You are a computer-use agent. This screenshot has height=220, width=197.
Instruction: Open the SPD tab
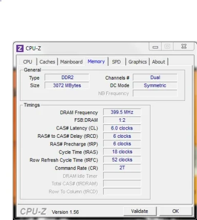[116, 62]
